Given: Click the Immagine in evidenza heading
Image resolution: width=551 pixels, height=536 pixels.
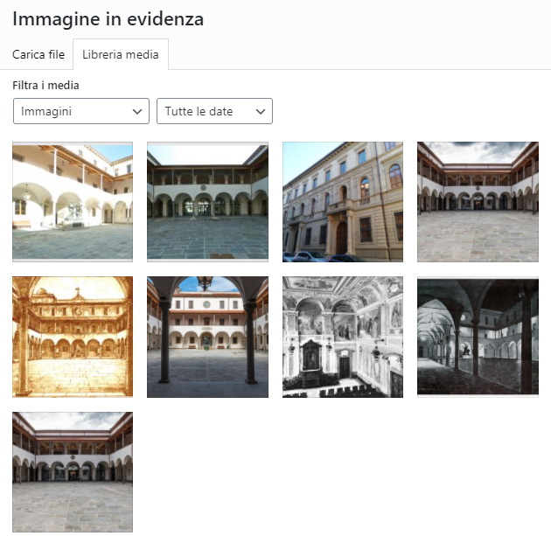Looking at the screenshot, I should tap(108, 19).
